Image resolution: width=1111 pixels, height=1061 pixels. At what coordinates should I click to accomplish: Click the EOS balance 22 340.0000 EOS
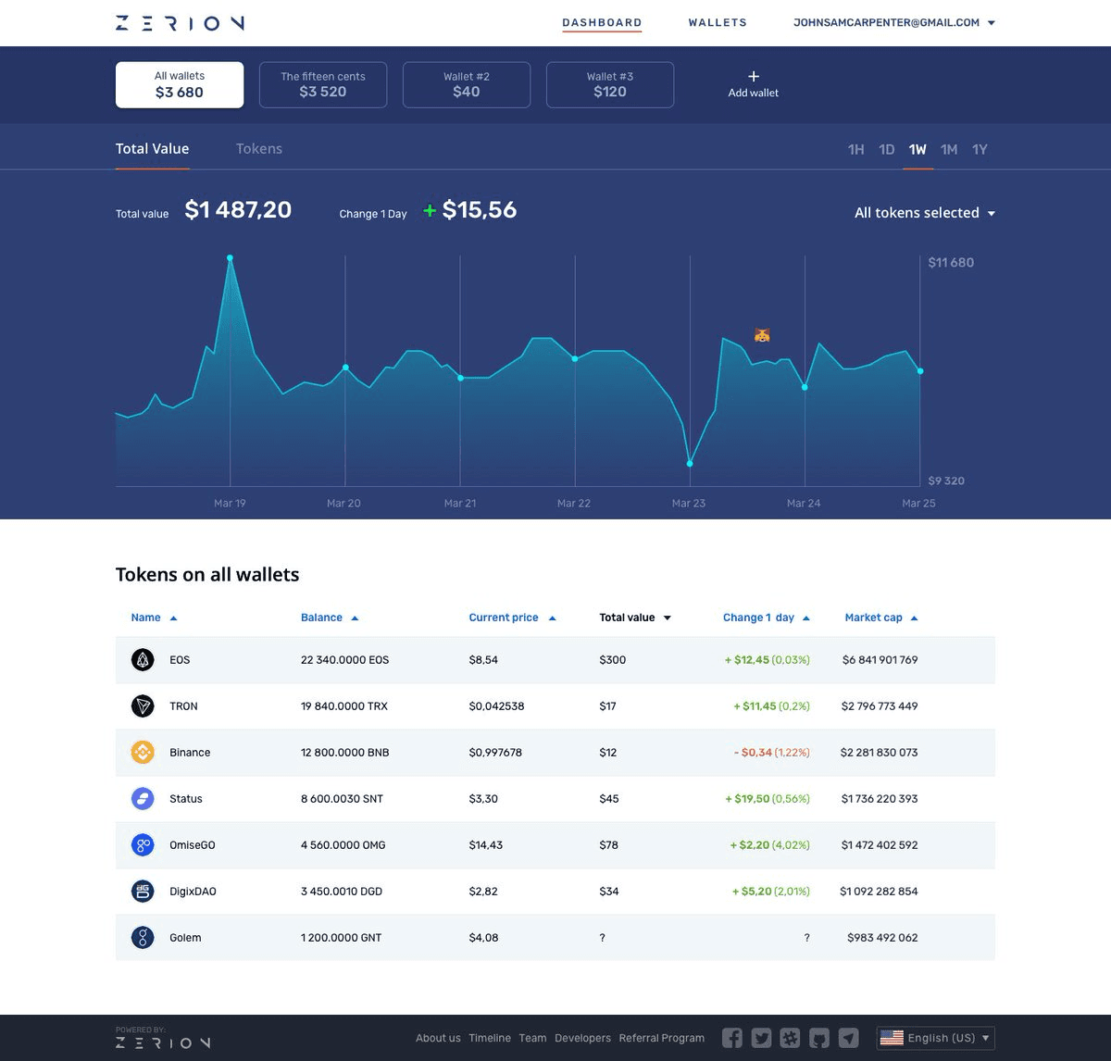[345, 660]
